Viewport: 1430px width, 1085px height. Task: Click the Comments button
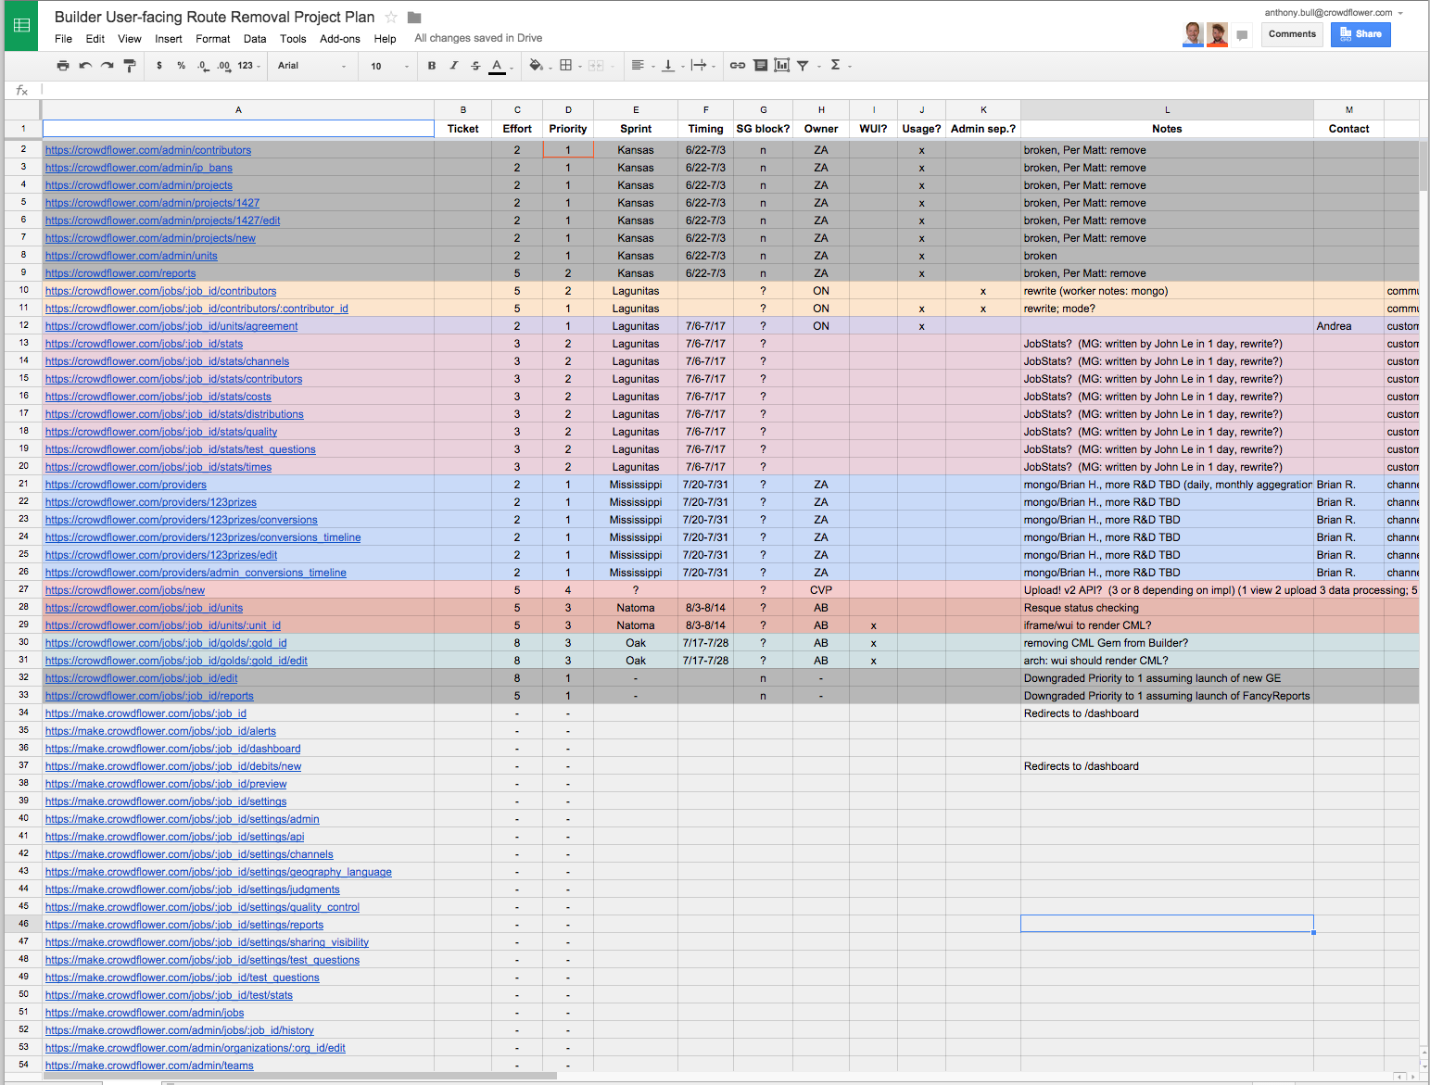[x=1292, y=34]
